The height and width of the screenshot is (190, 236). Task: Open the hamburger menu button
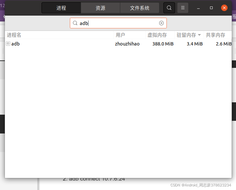pyautogui.click(x=183, y=8)
